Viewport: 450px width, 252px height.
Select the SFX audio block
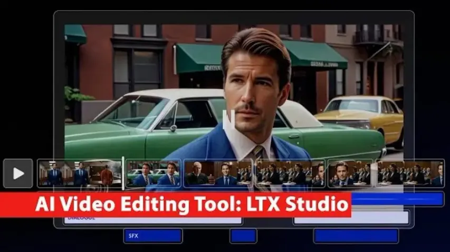(153, 236)
